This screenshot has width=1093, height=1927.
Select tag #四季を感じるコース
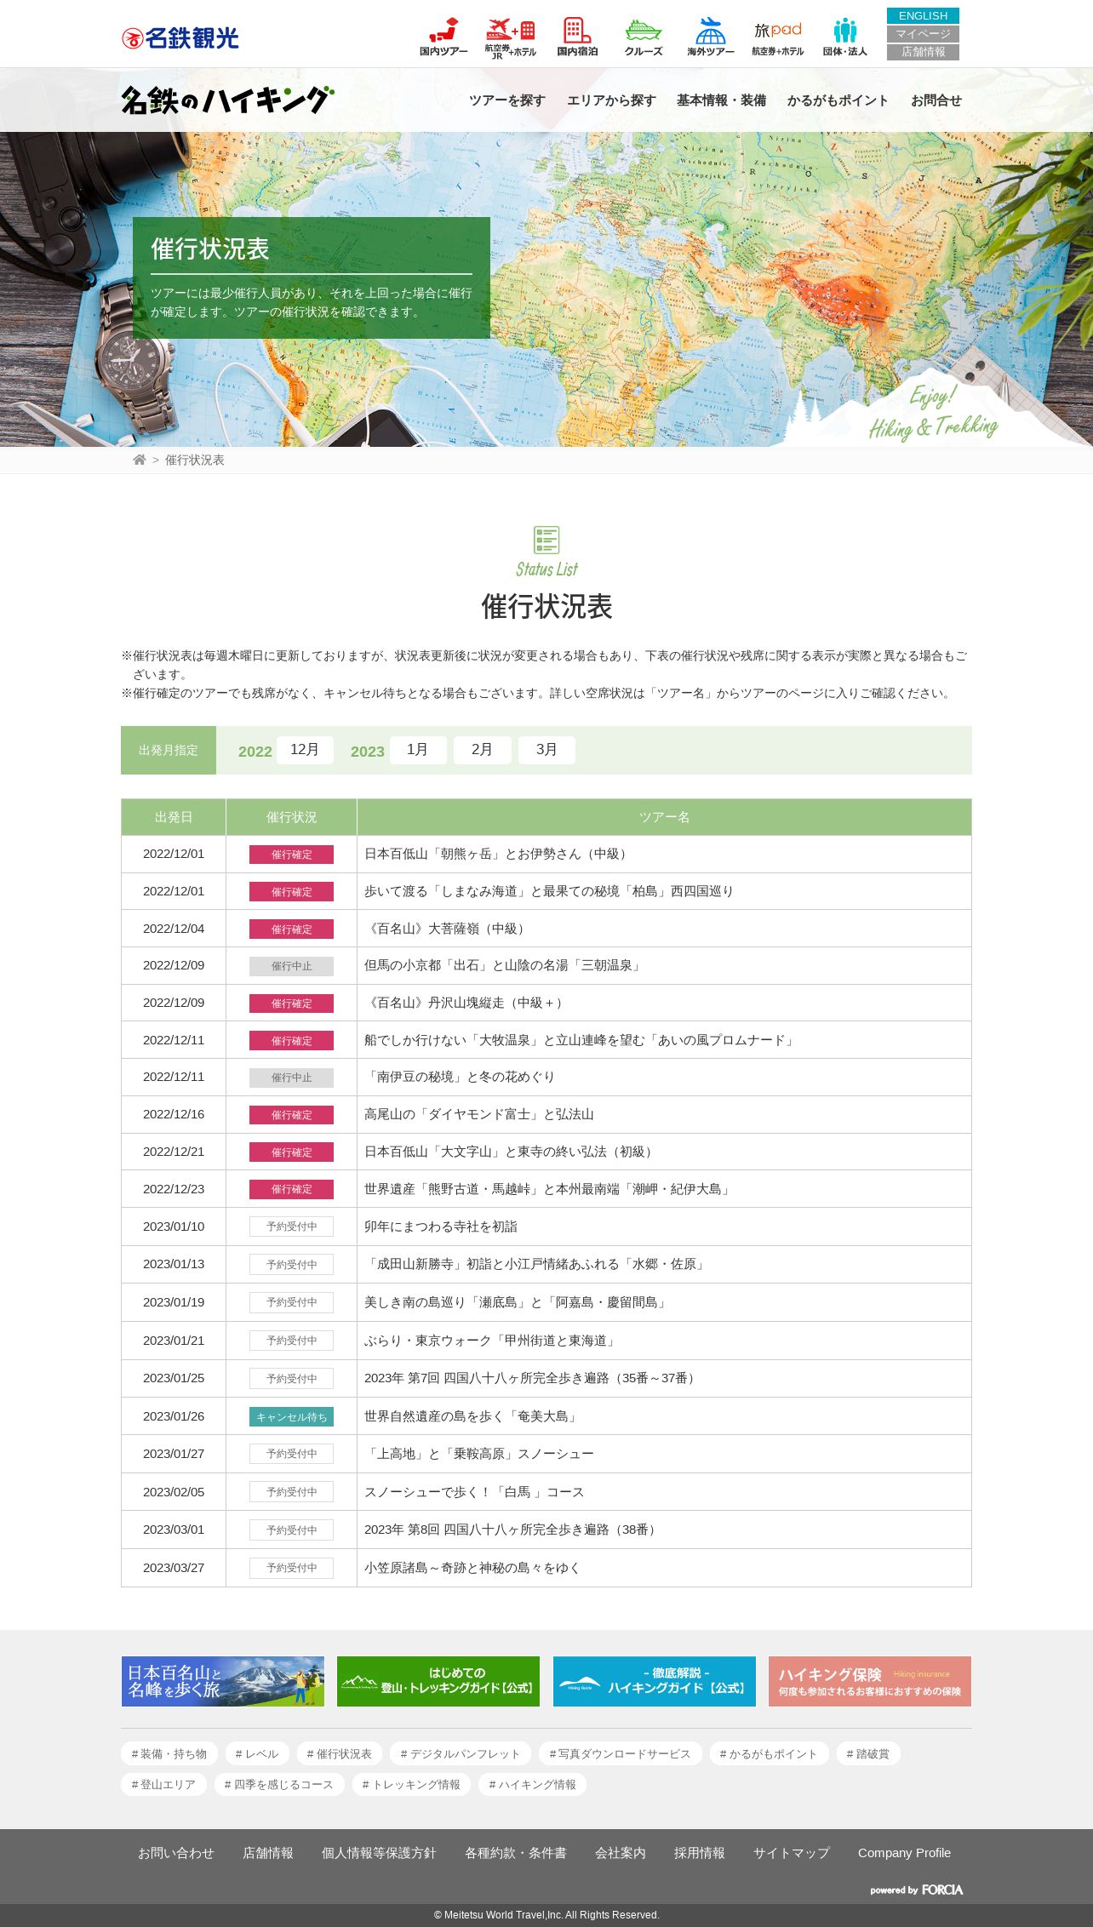(x=278, y=1784)
